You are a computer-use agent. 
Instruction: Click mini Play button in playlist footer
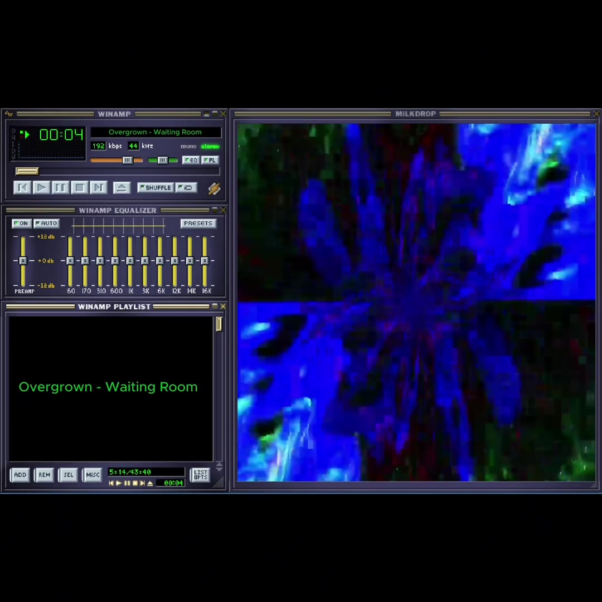pos(119,483)
